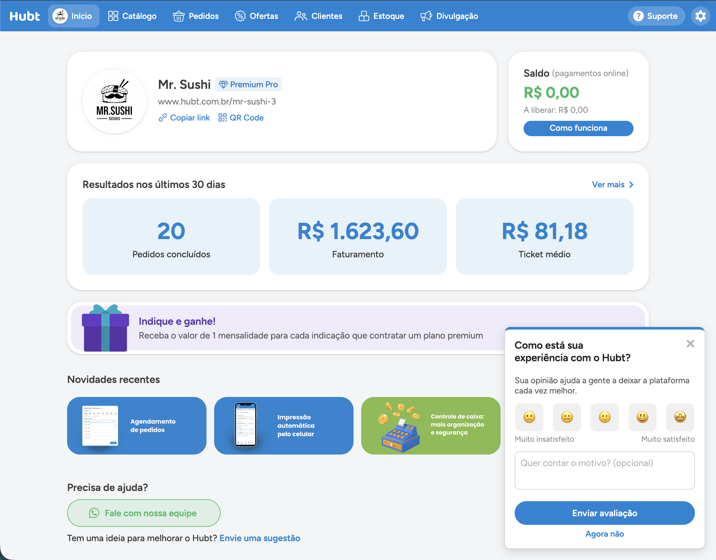Open Estoque page
Viewport: 716px width, 560px height.
click(x=382, y=16)
